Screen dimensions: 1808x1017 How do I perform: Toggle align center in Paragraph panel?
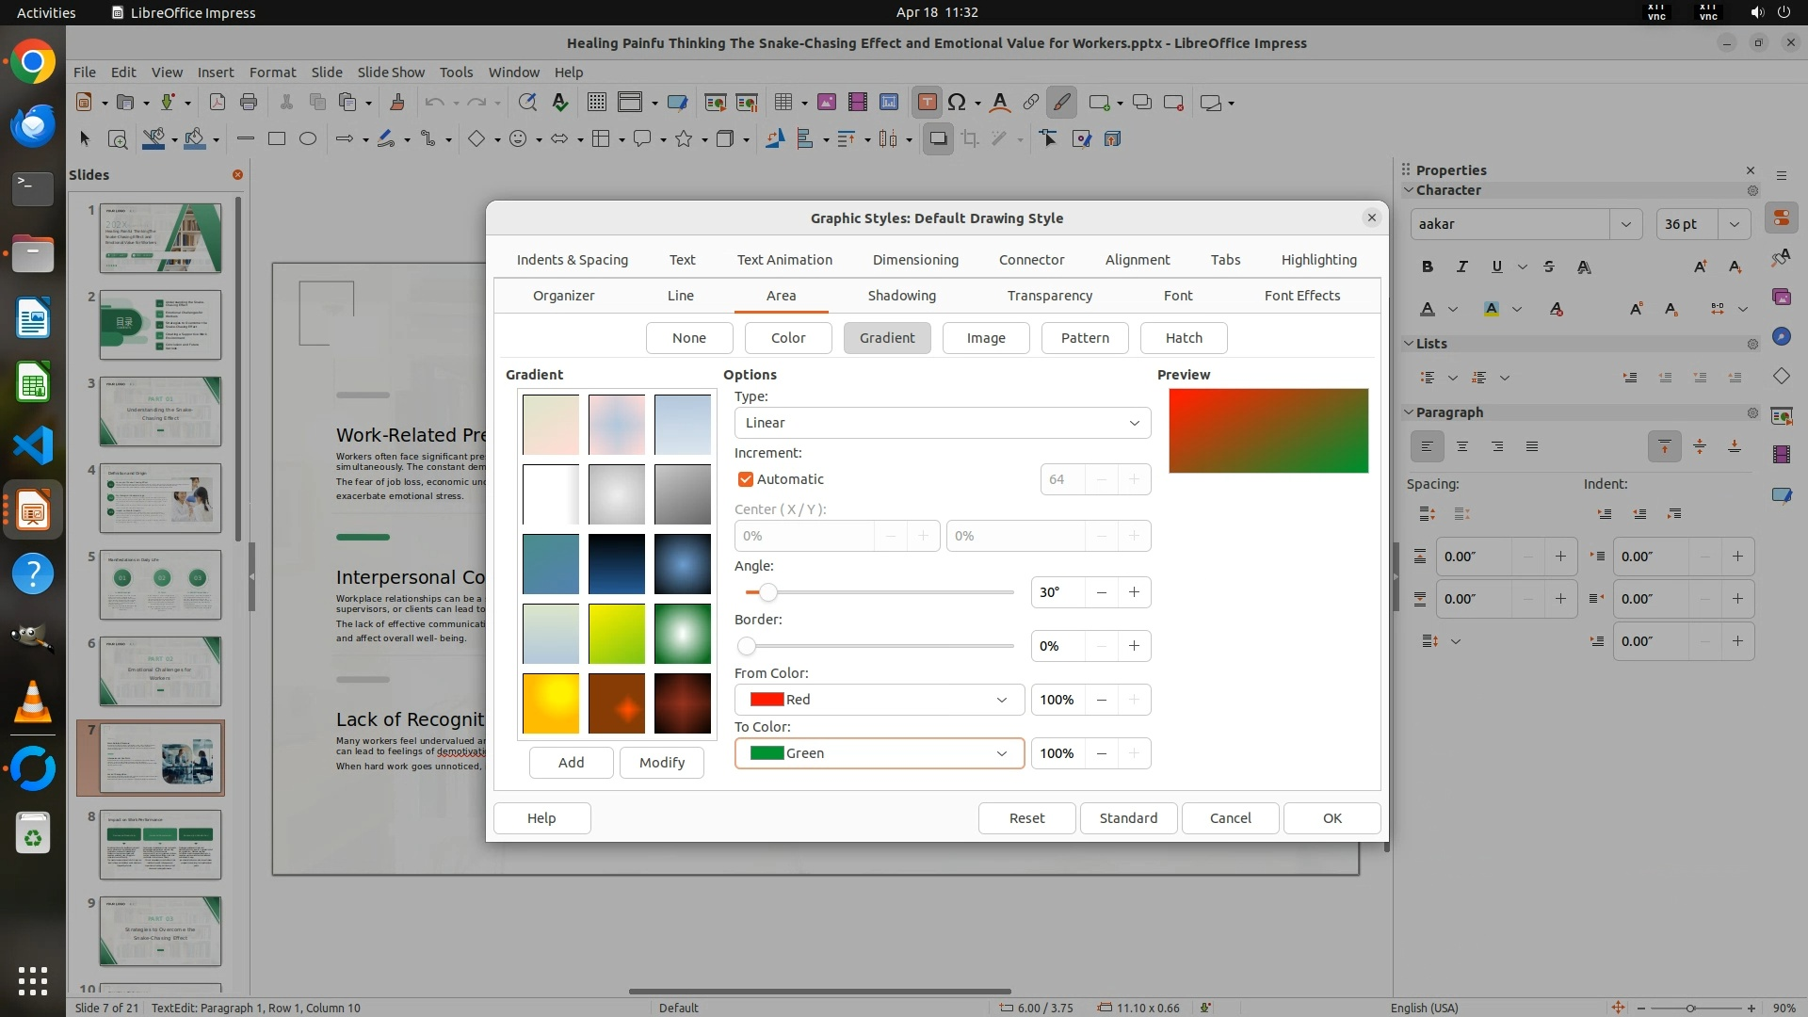[1461, 446]
